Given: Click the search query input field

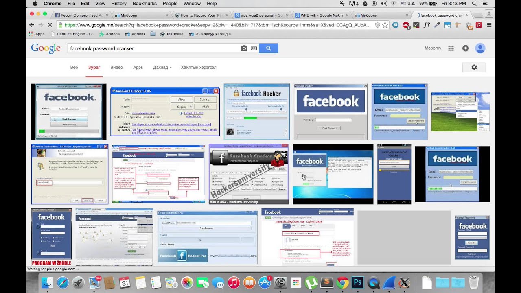Looking at the screenshot, I should (x=154, y=48).
